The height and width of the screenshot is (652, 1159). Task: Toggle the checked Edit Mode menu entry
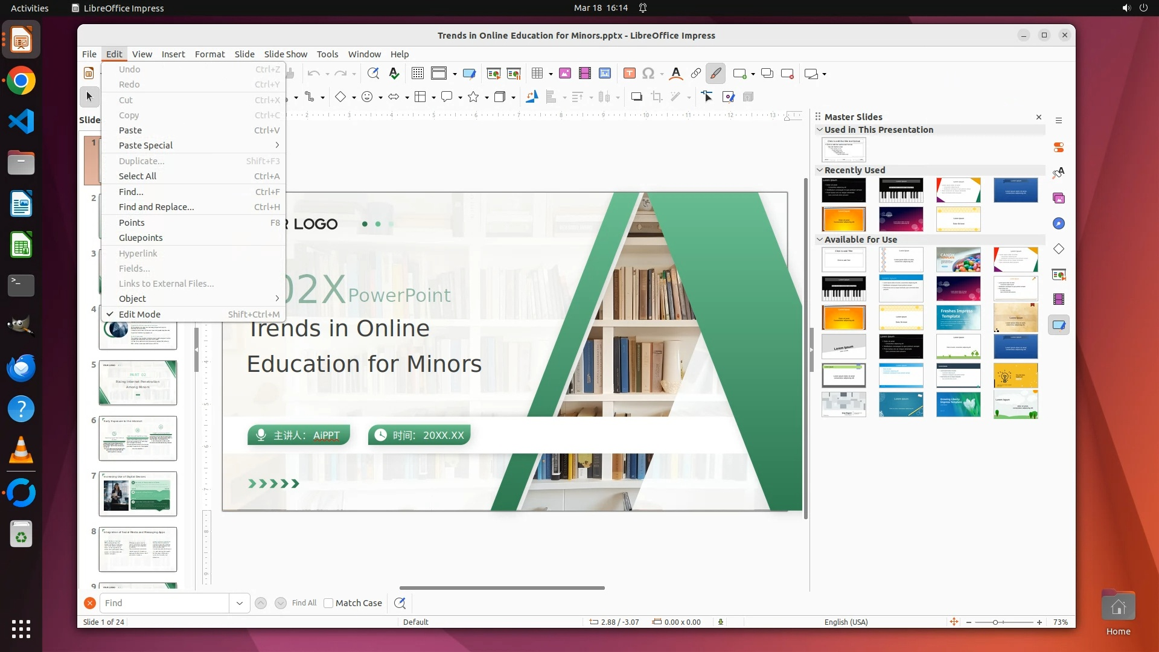tap(139, 315)
